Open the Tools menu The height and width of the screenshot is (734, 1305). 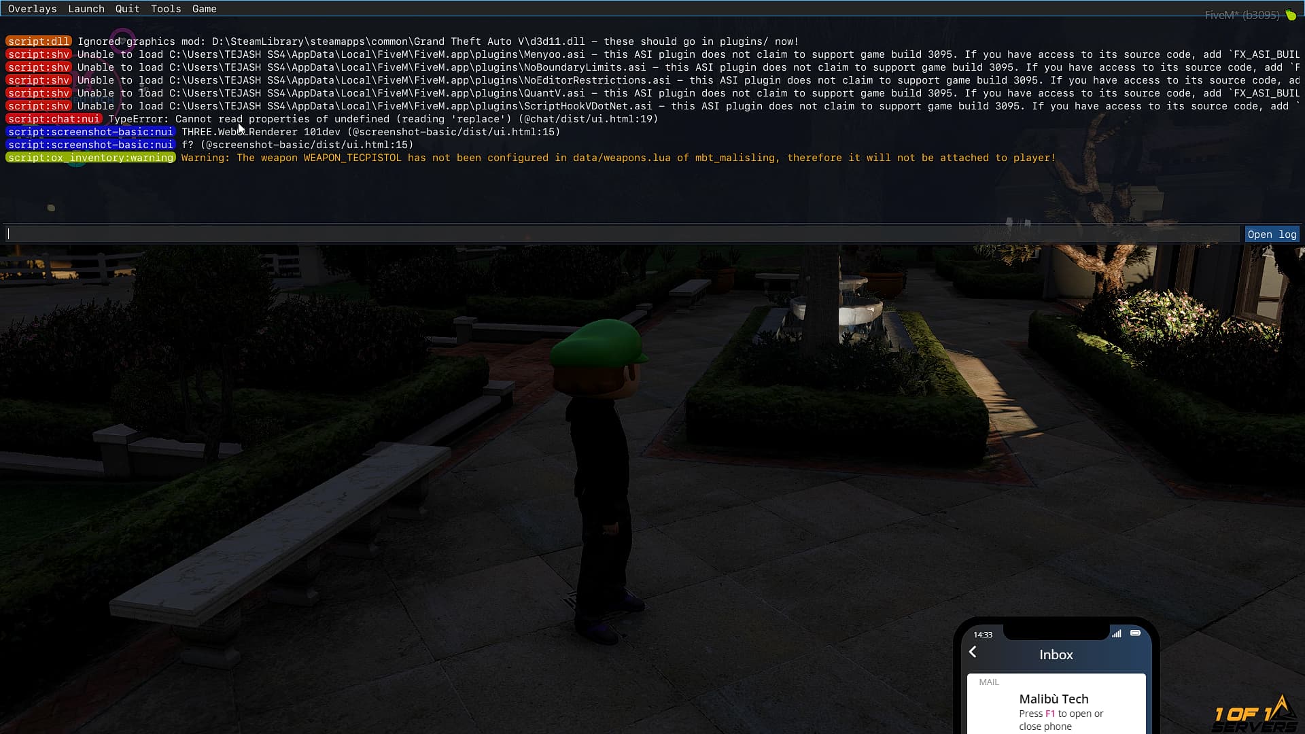(166, 9)
